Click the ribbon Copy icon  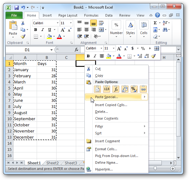tap(23, 30)
